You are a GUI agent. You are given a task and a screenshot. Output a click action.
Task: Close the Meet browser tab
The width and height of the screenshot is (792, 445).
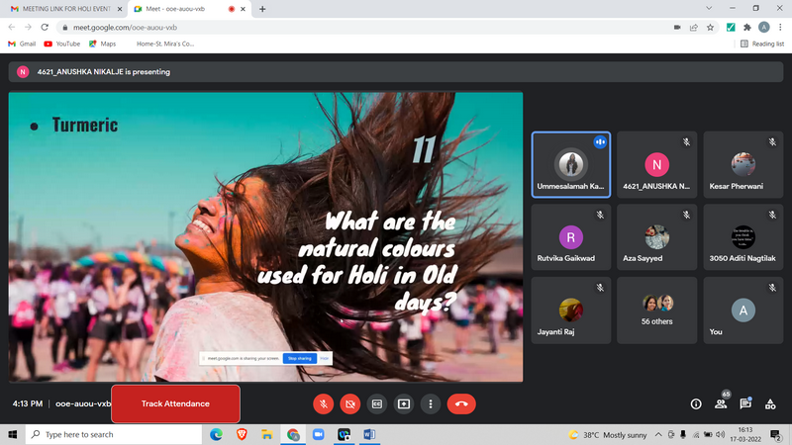[x=243, y=9]
